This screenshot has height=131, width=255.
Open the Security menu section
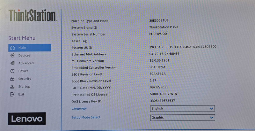coord(25,79)
